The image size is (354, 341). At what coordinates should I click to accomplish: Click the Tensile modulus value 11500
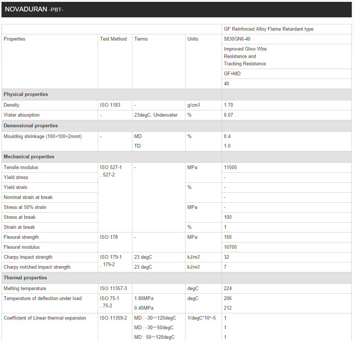click(230, 168)
